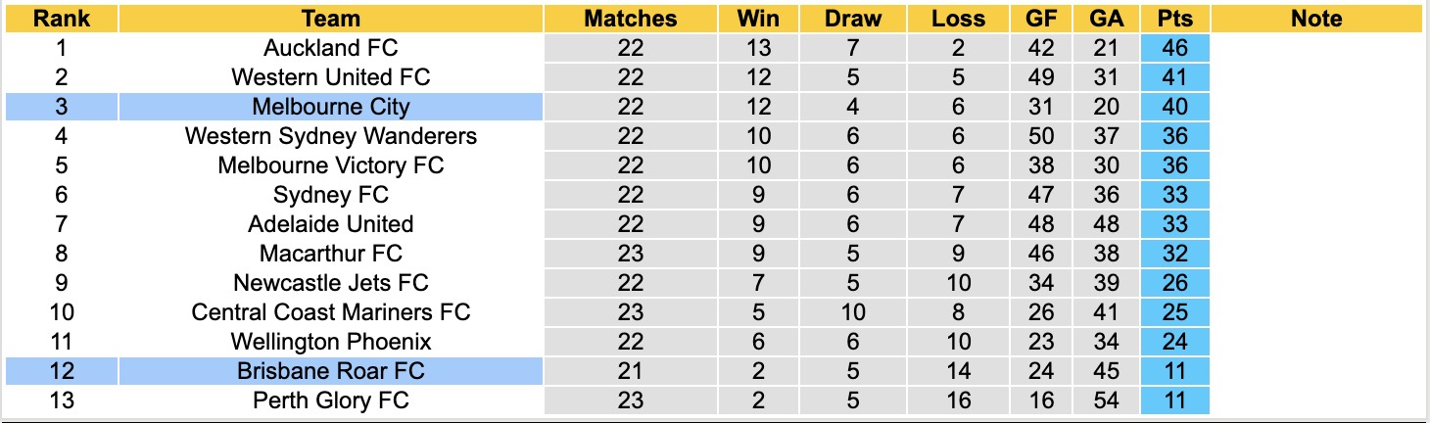The image size is (1430, 423).
Task: Select the highlighted Melbourne City team
Action: point(331,107)
